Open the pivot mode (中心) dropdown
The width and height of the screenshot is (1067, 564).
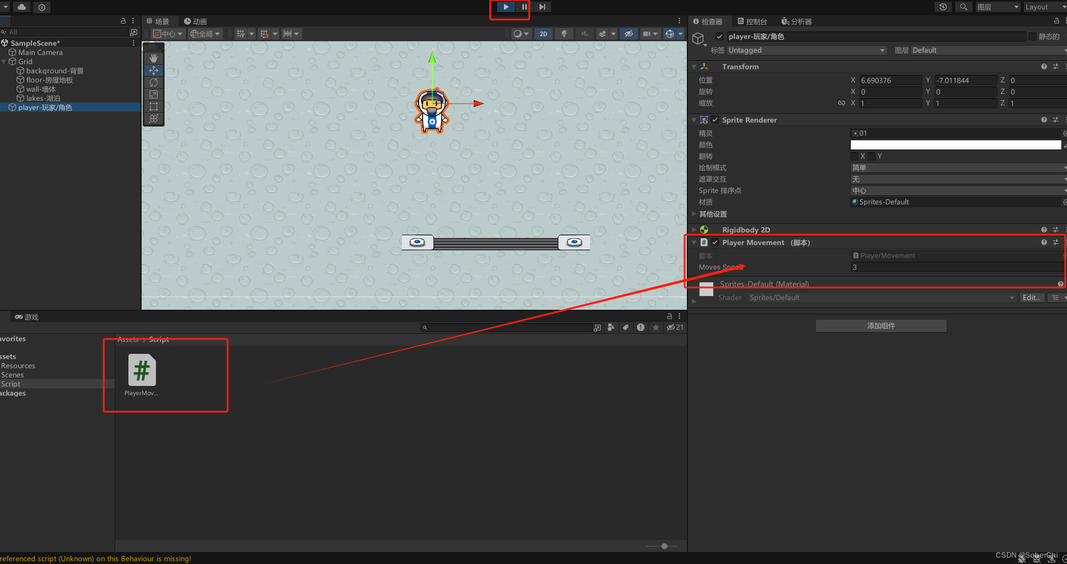[168, 34]
